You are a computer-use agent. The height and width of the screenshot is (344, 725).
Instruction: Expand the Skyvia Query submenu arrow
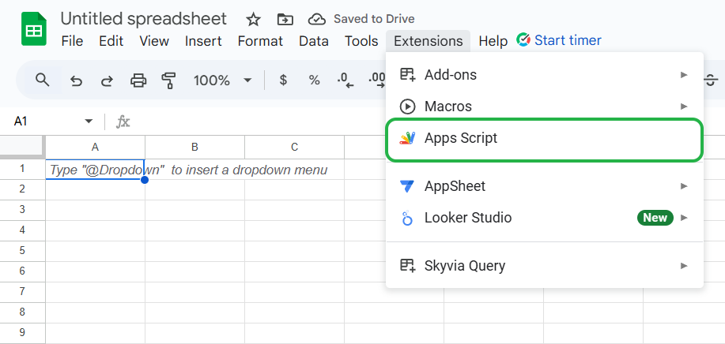(x=684, y=266)
